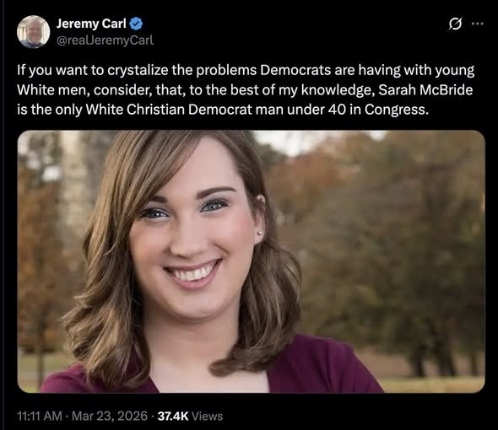The image size is (498, 430).
Task: Open the three-dot more options menu
Action: click(x=478, y=24)
